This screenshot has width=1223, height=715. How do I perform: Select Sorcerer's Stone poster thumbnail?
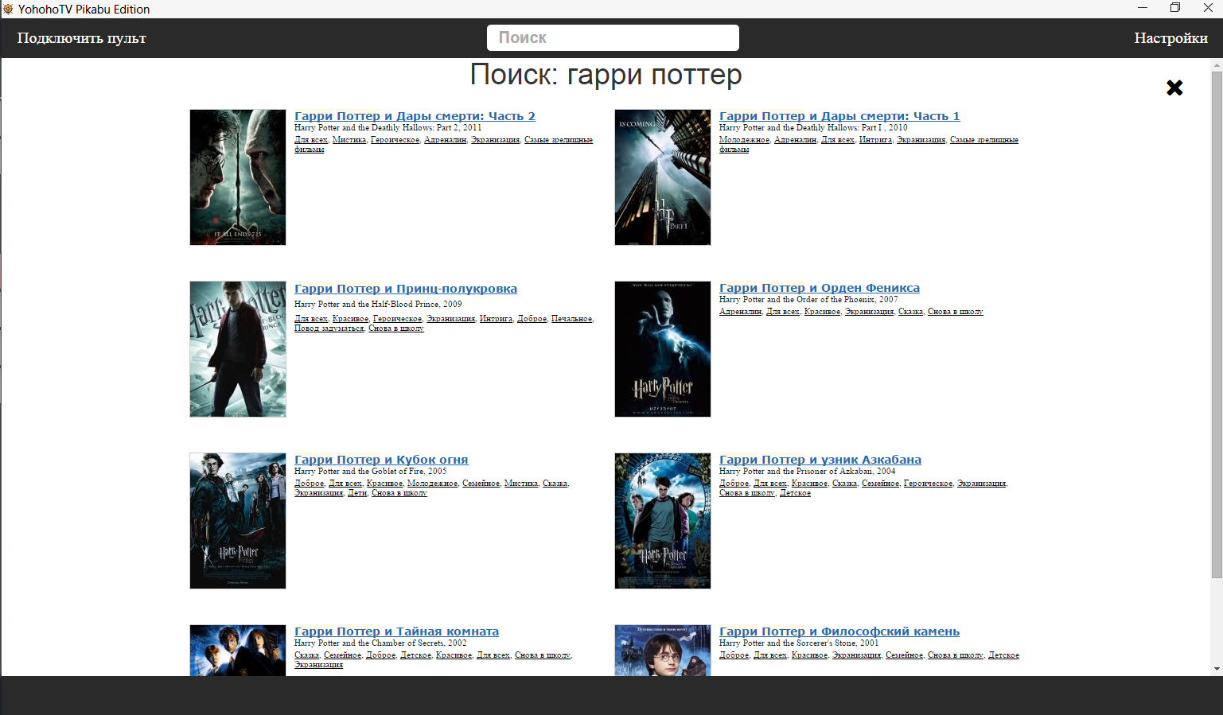tap(663, 651)
